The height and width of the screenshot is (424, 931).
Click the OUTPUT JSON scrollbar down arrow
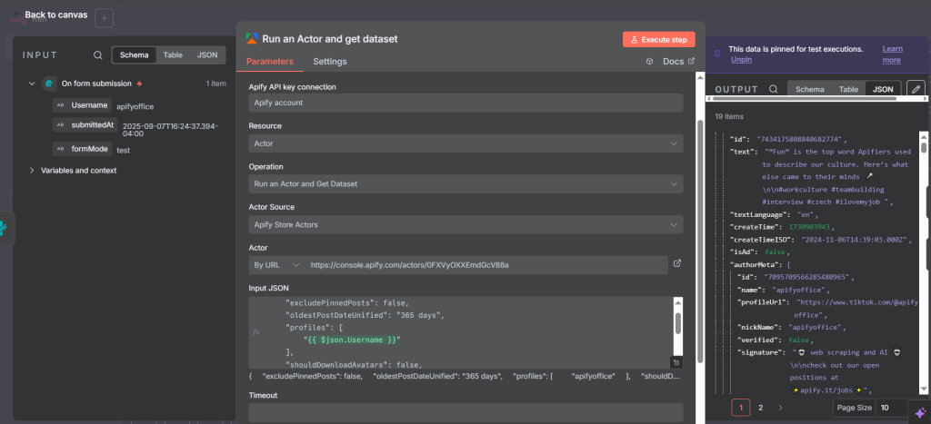(x=924, y=389)
